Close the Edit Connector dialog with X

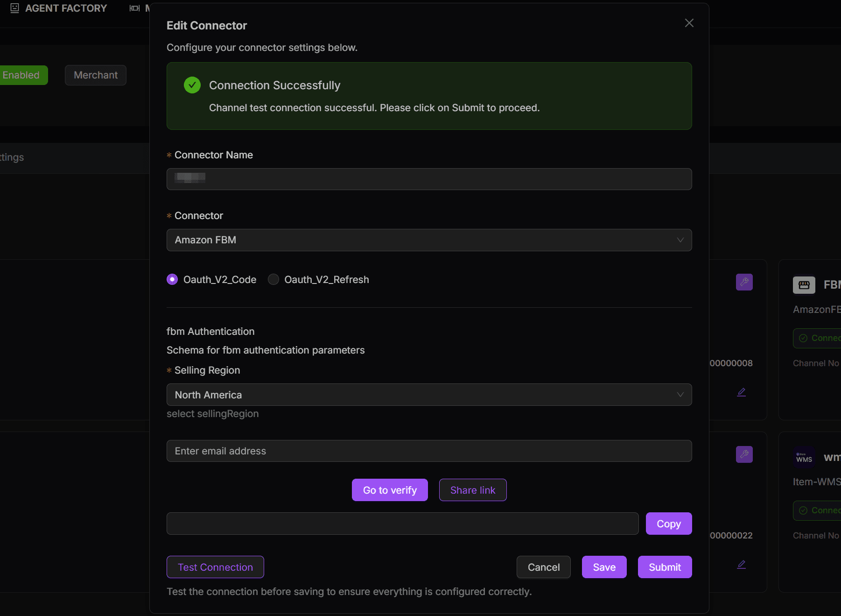[689, 23]
